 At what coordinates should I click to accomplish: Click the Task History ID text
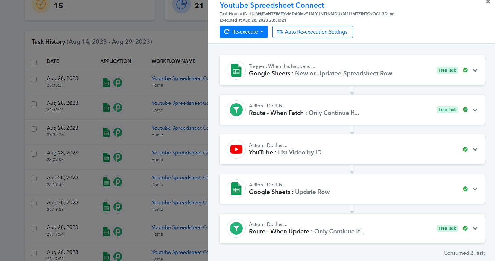[x=307, y=14]
